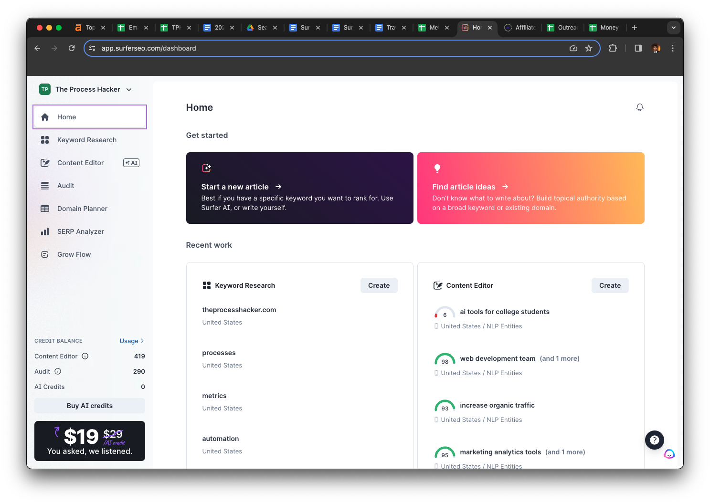Toggle the browser side panel icon

(x=638, y=48)
